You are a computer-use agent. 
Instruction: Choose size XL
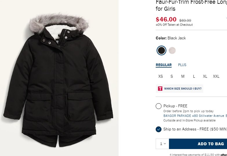coord(205,77)
